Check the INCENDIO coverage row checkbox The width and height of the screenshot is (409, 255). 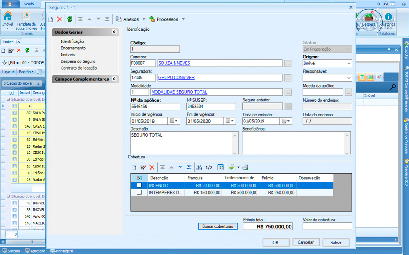(139, 185)
